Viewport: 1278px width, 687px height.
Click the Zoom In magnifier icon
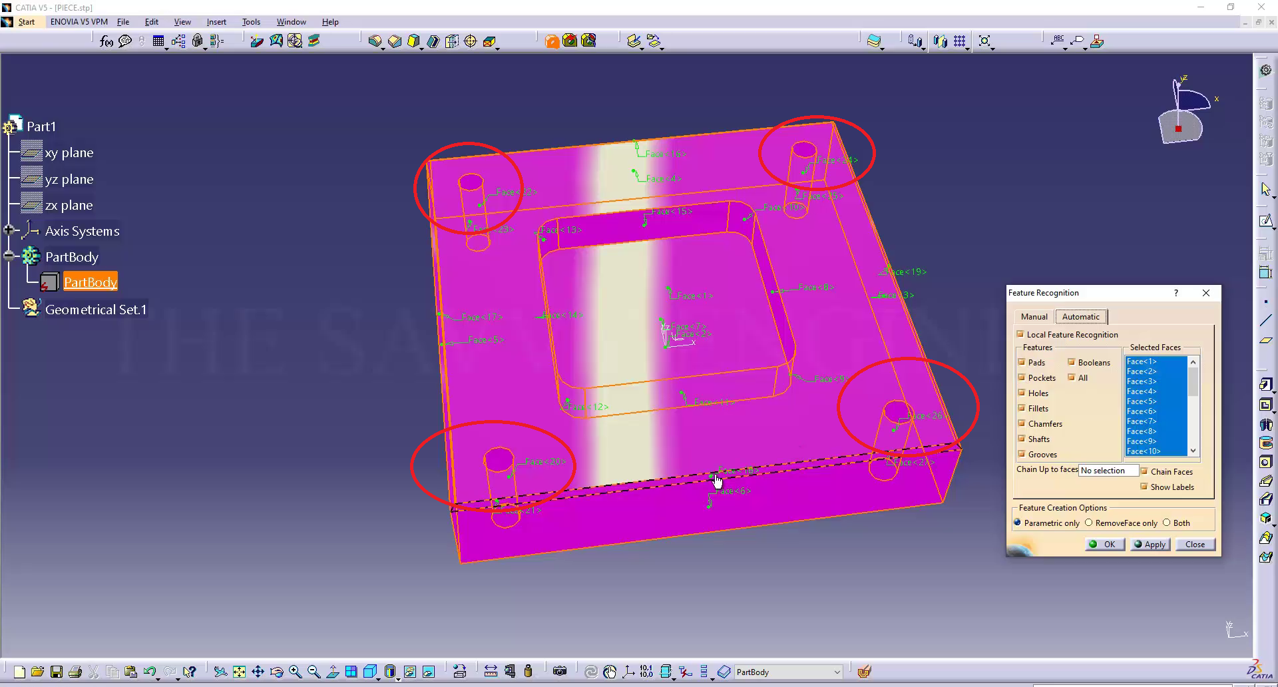coord(295,672)
